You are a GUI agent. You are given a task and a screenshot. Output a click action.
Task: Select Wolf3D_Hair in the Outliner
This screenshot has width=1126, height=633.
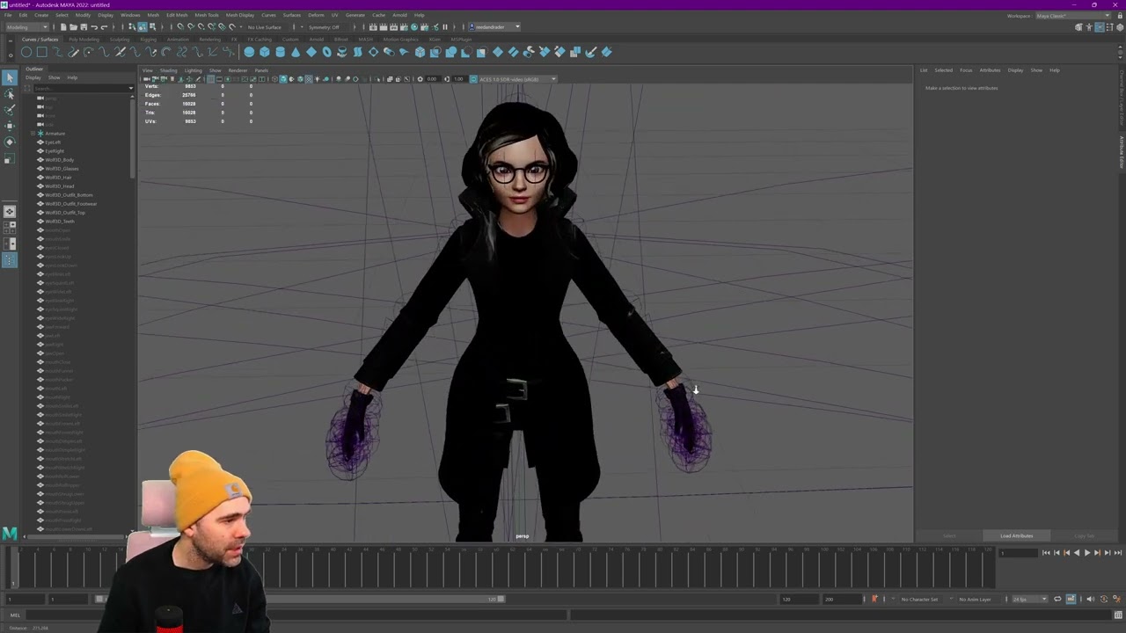click(59, 178)
